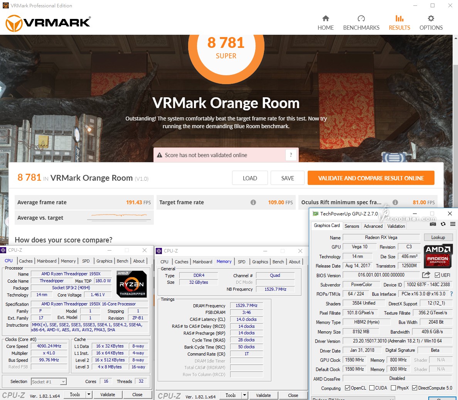This screenshot has height=400, width=458.
Task: Click the BIOS share/export icon in GPU-Z
Action: tap(426, 275)
